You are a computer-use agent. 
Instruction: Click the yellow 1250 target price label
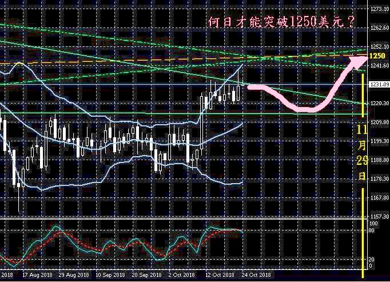click(x=377, y=55)
